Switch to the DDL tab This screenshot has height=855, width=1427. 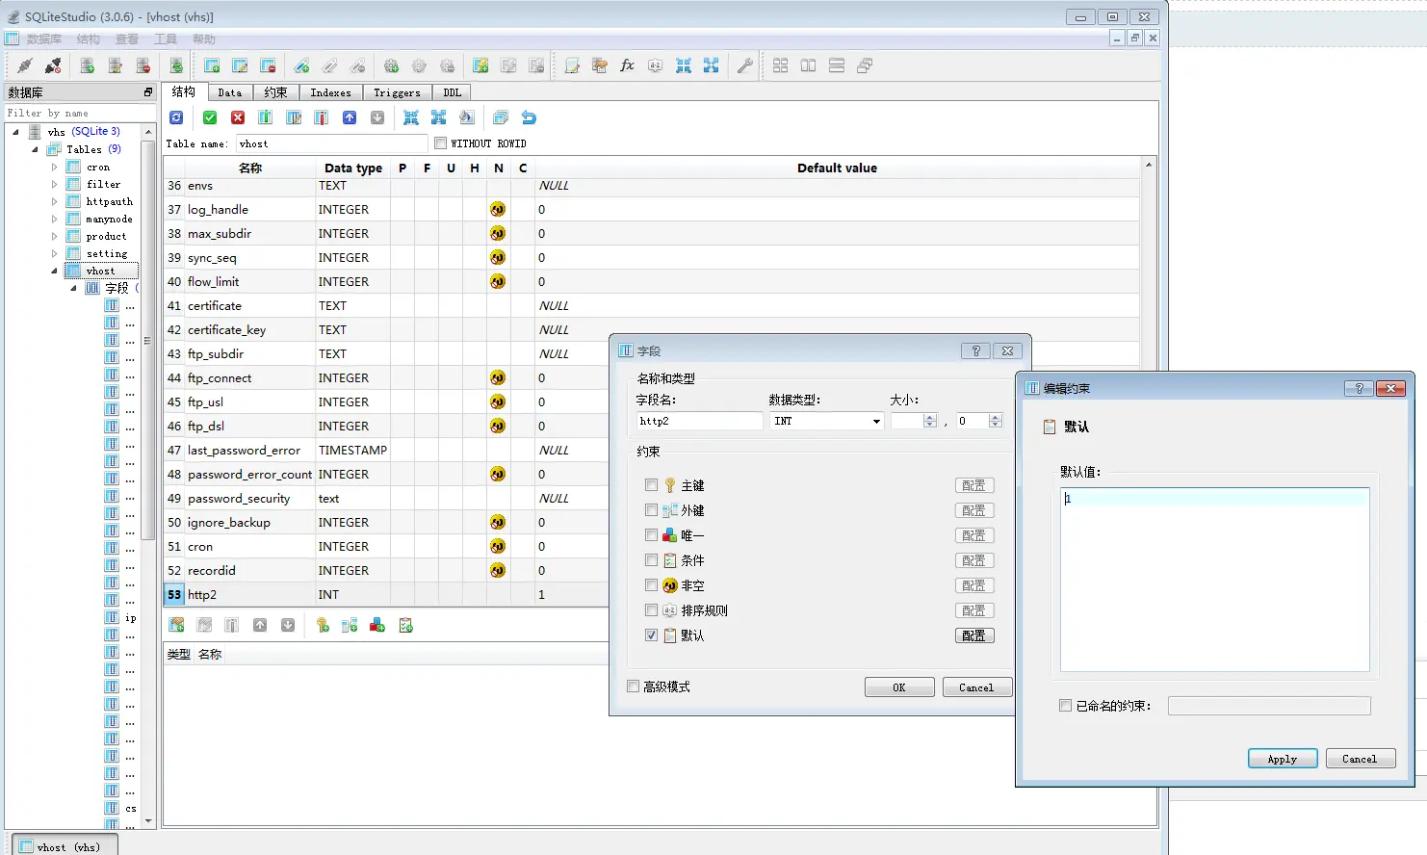[x=452, y=92]
